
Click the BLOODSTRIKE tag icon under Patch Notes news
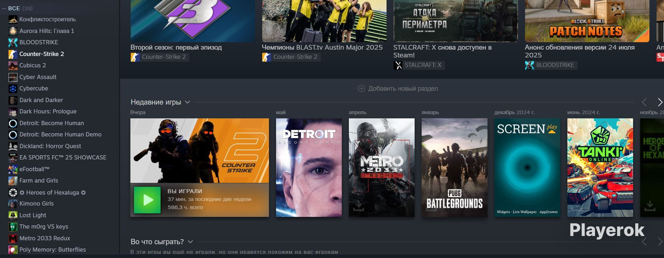[529, 65]
